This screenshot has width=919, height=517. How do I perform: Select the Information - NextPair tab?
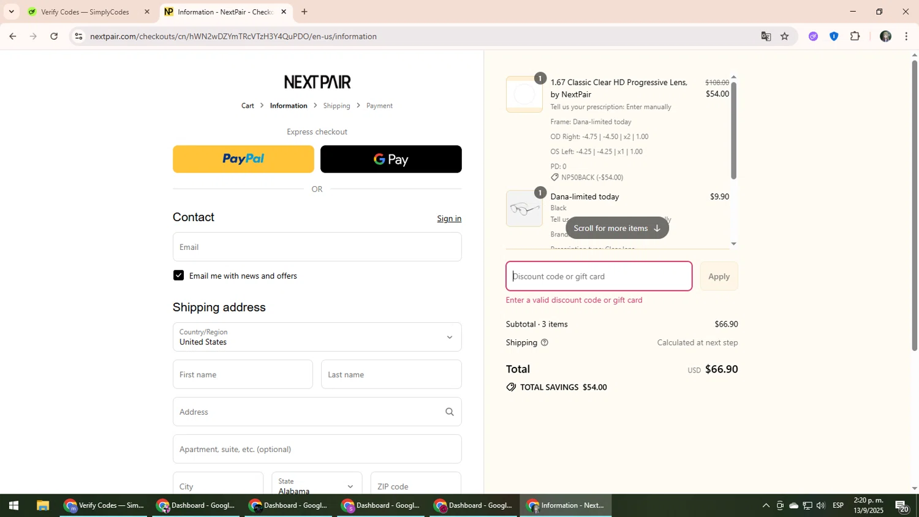click(x=225, y=12)
